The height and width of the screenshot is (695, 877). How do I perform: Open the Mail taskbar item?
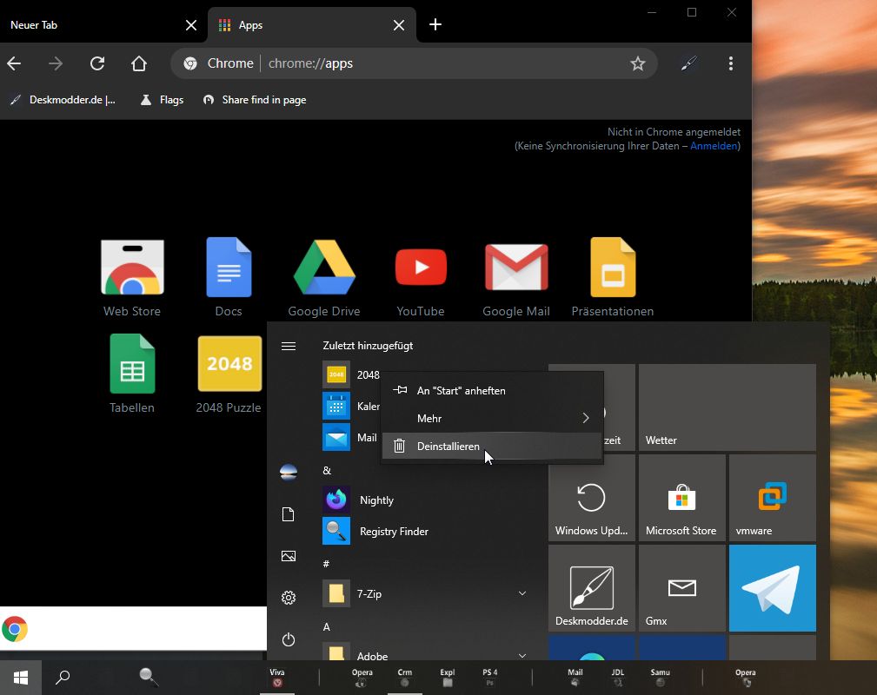coord(575,678)
